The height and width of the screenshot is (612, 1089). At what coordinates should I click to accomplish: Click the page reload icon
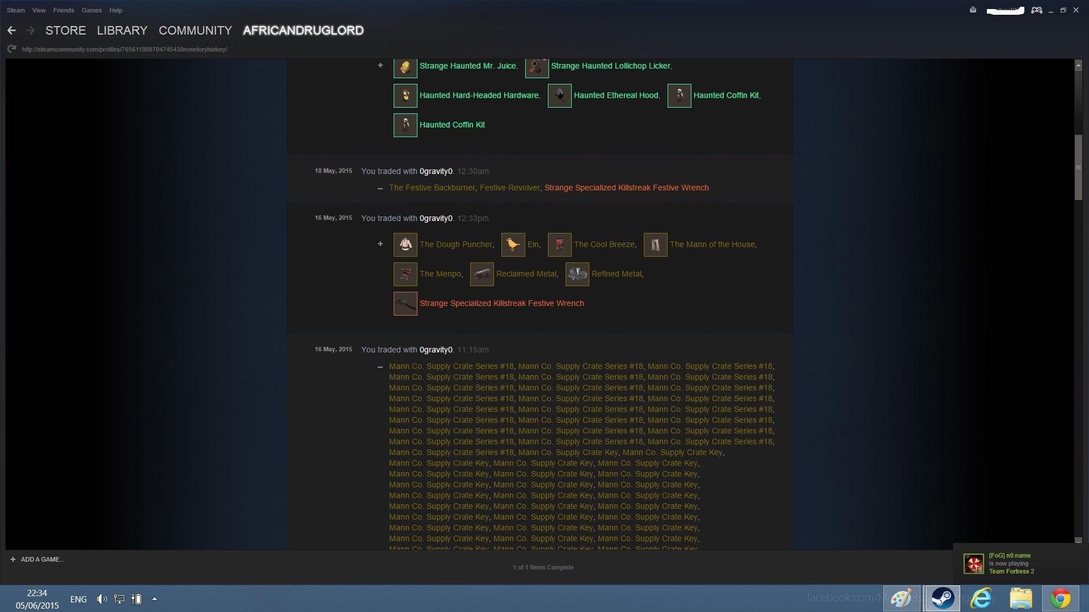[x=11, y=49]
